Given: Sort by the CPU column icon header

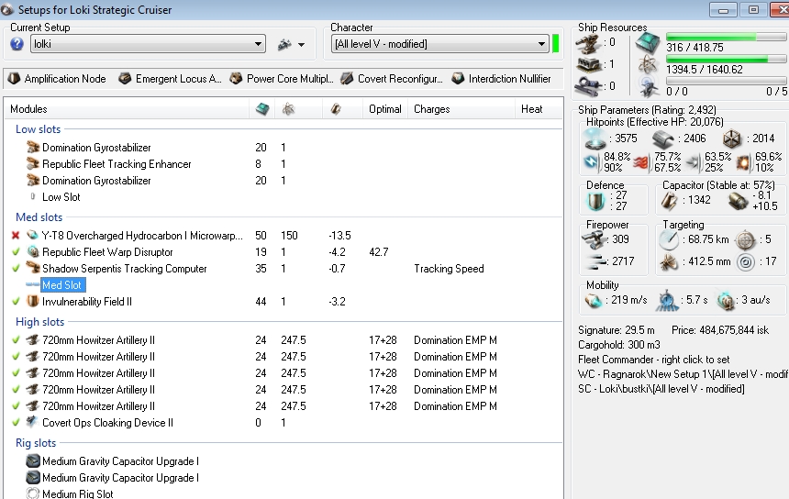Looking at the screenshot, I should point(262,109).
